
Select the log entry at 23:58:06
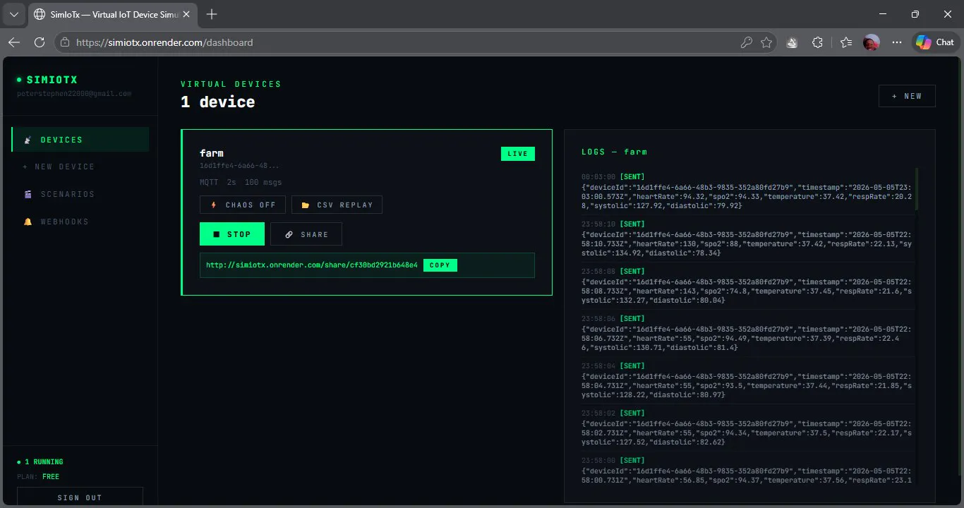pos(747,333)
